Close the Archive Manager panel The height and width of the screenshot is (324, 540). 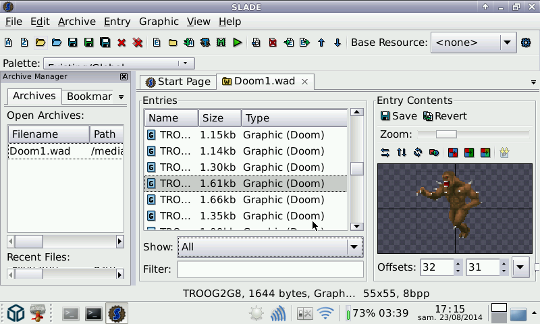(124, 76)
